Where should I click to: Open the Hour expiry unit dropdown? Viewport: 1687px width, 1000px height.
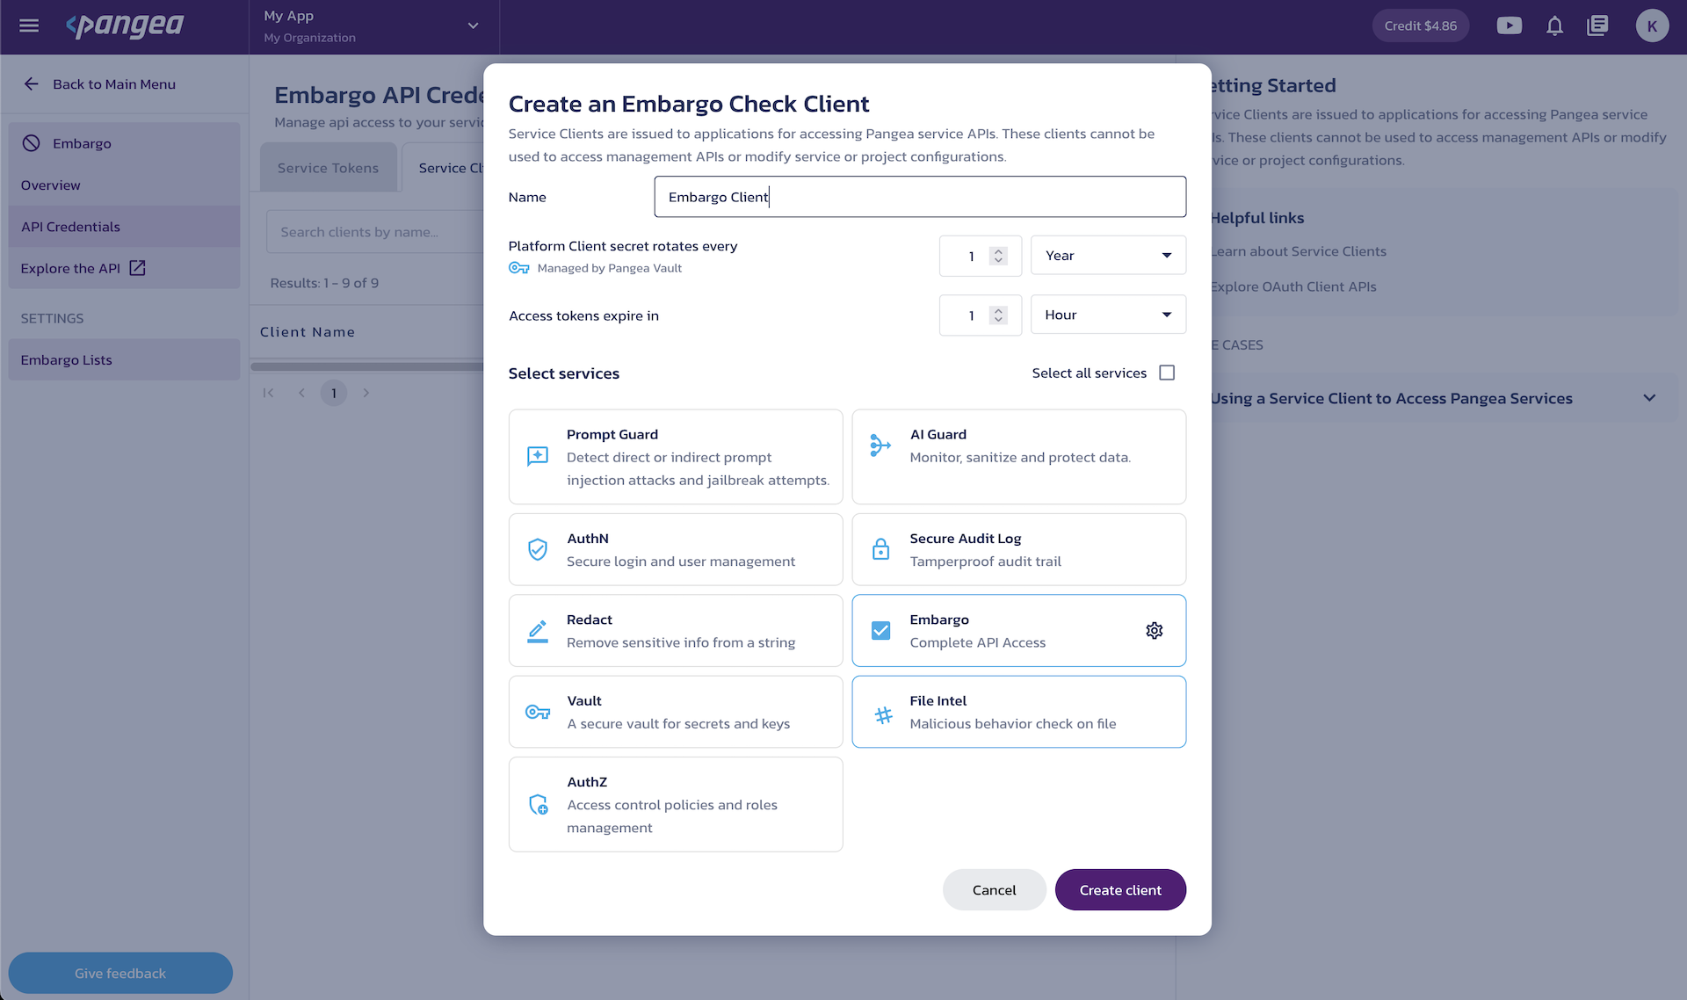coord(1108,315)
